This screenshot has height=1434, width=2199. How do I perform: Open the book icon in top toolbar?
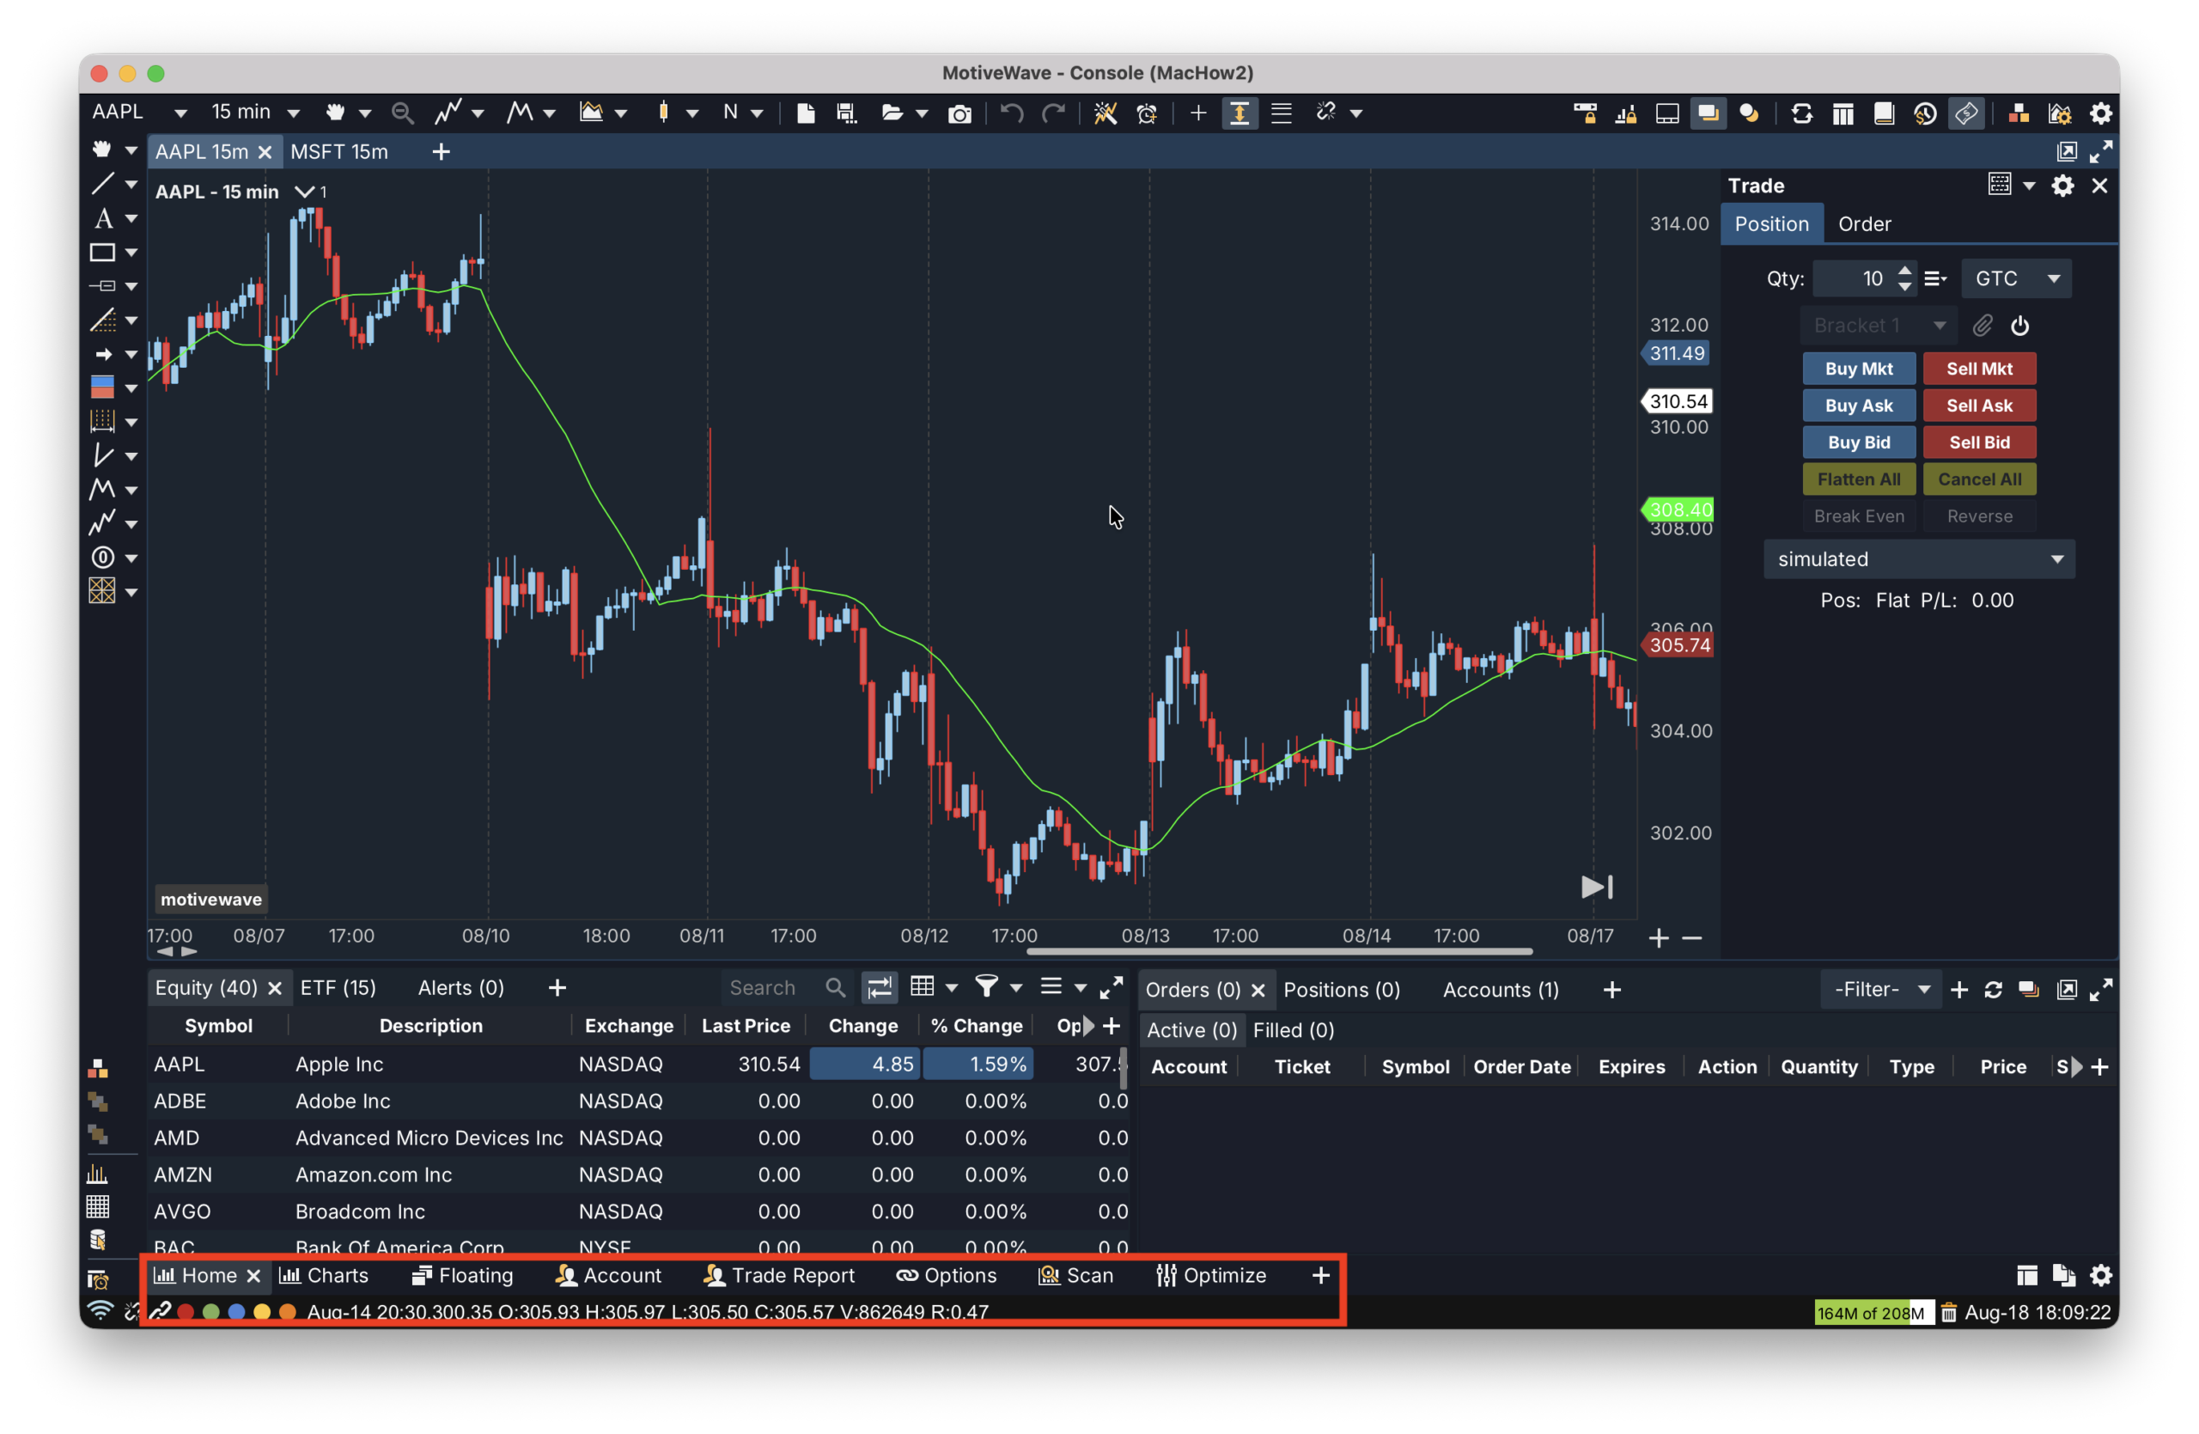[x=1884, y=113]
